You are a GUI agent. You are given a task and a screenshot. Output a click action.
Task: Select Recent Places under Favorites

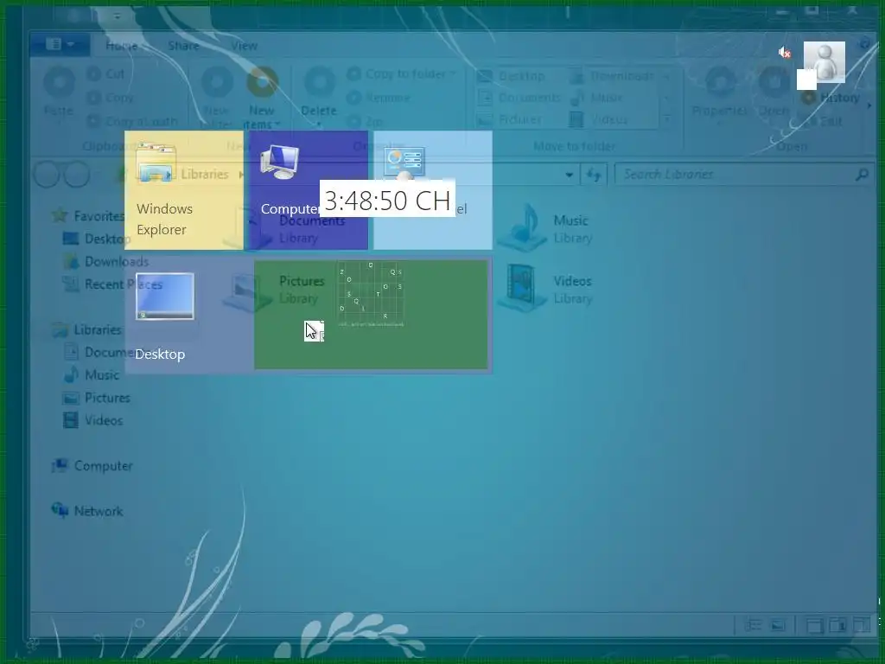click(113, 284)
